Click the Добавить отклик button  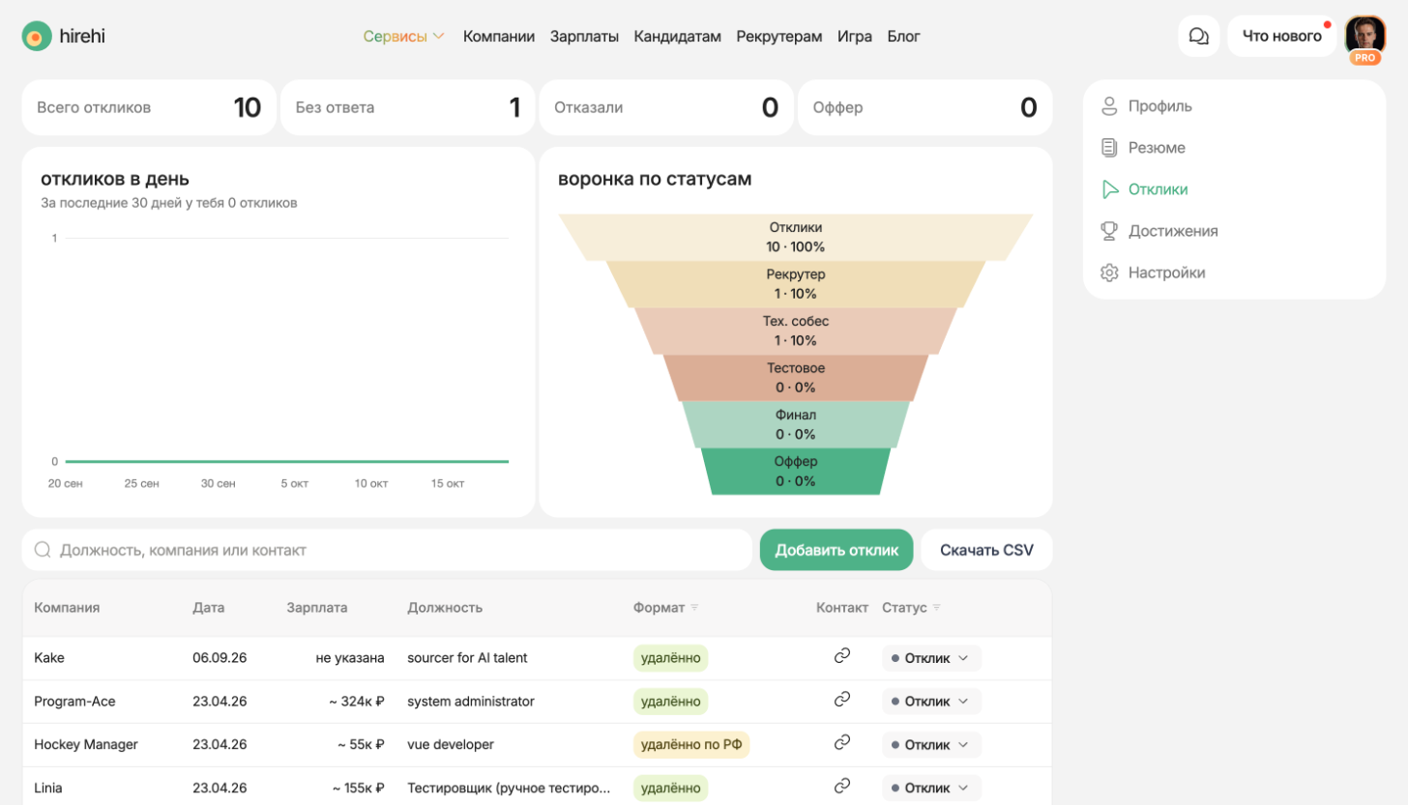point(836,550)
